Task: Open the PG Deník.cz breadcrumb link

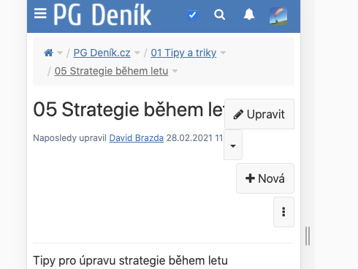Action: pos(102,53)
